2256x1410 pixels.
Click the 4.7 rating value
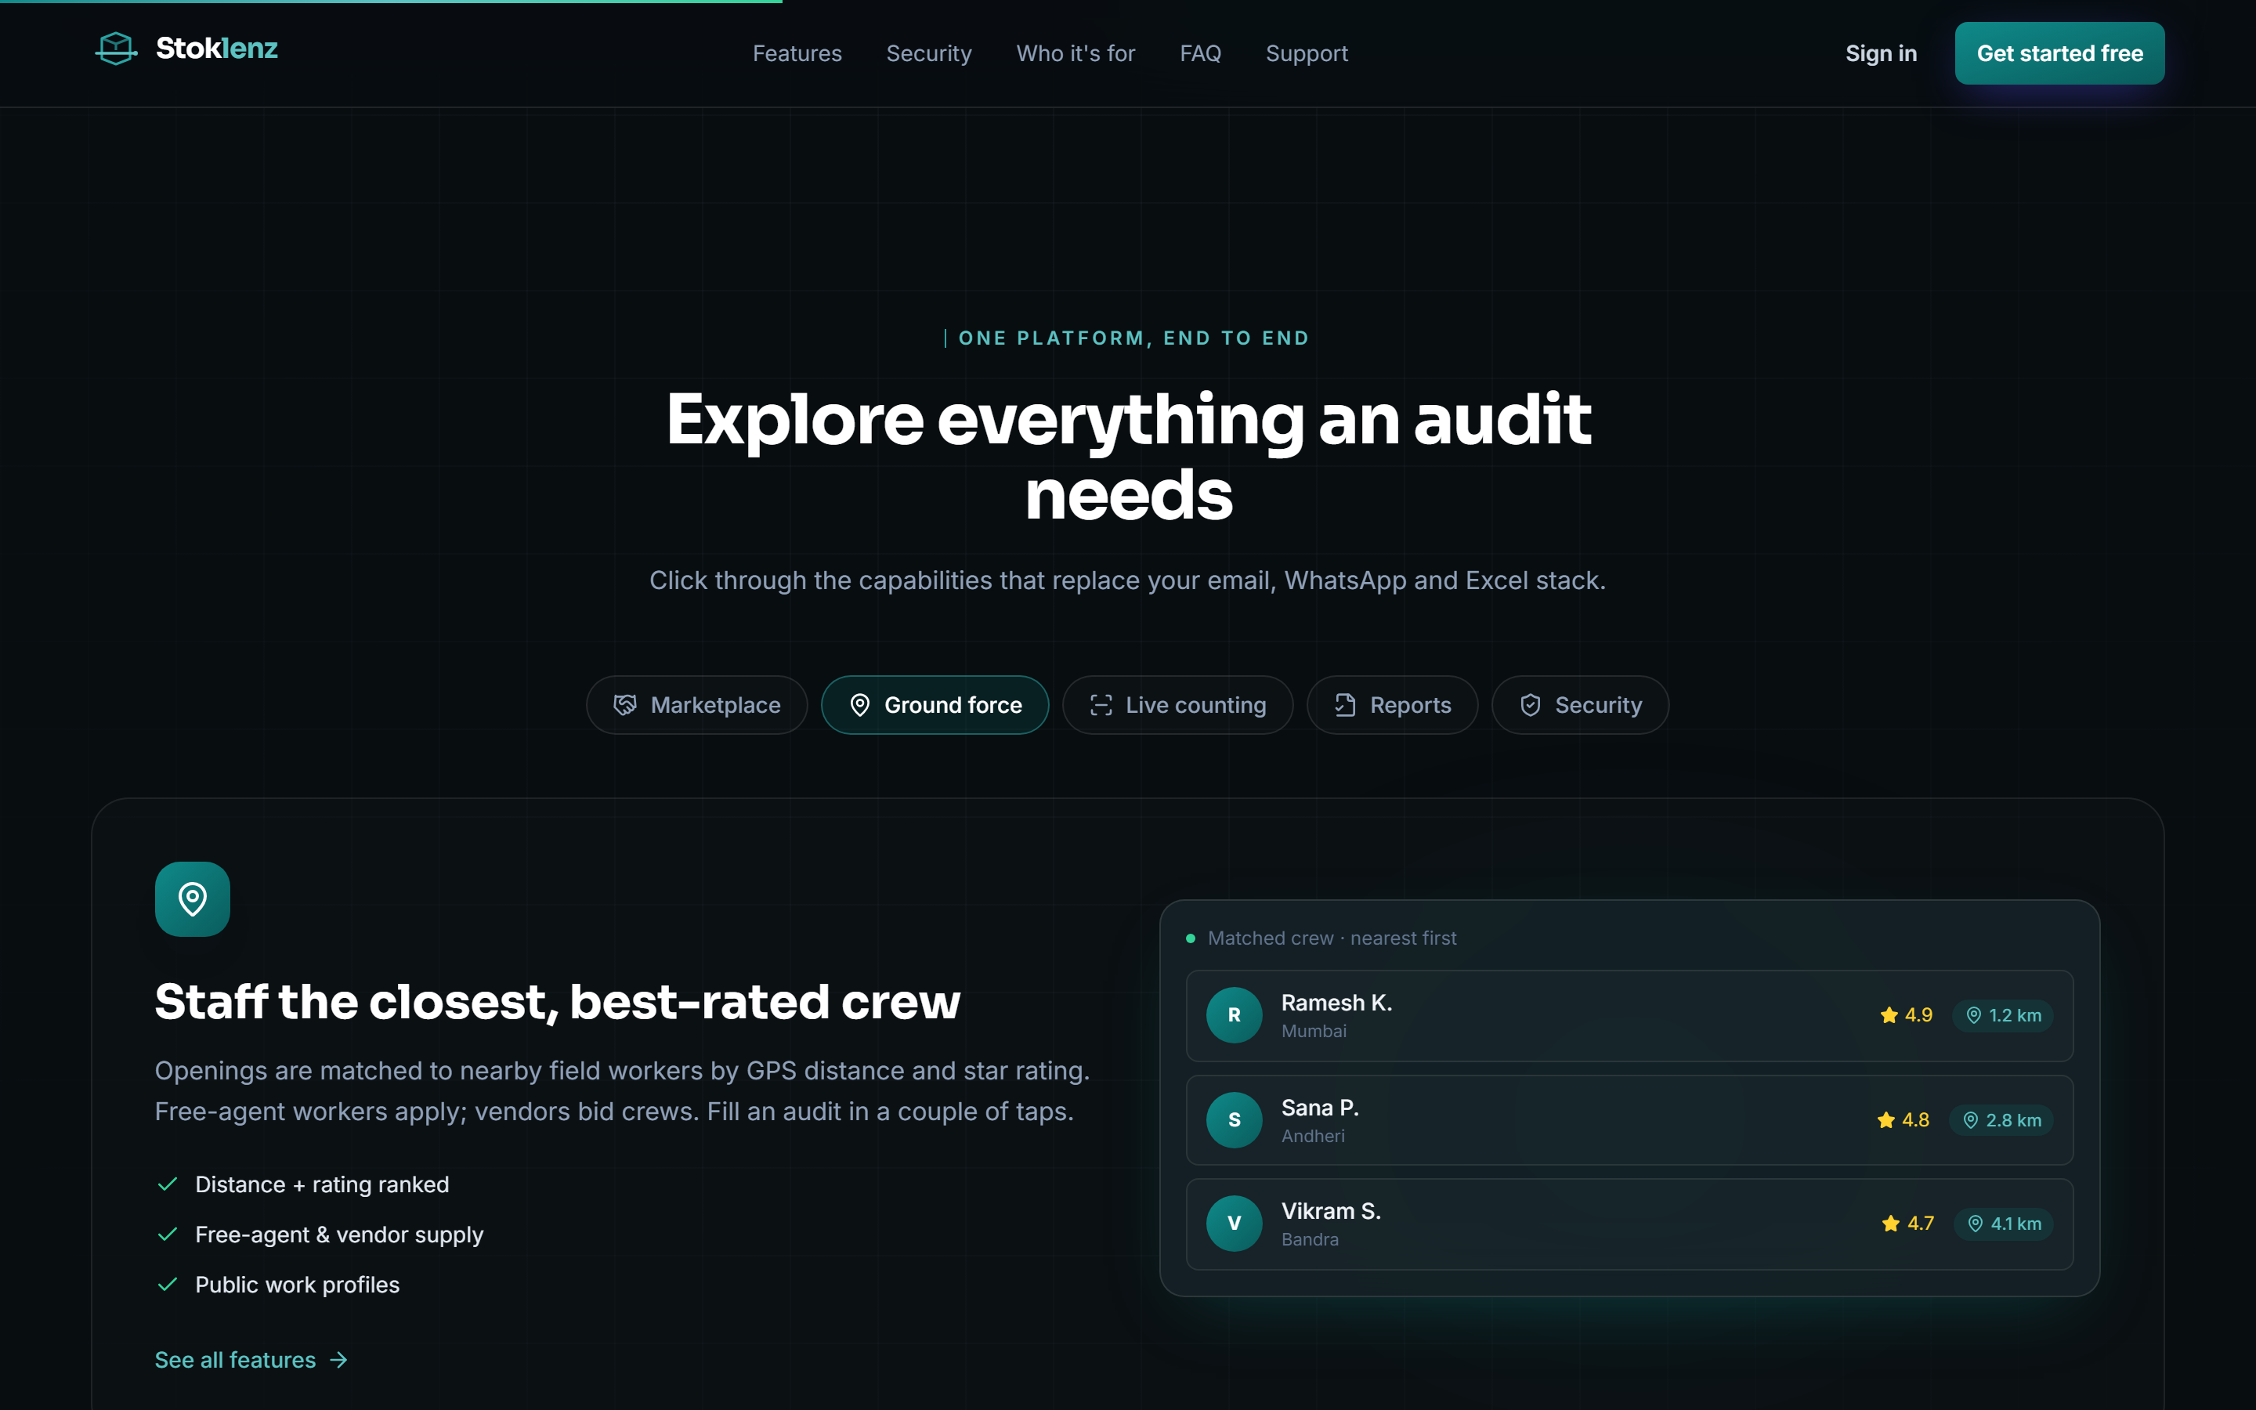click(x=1921, y=1224)
